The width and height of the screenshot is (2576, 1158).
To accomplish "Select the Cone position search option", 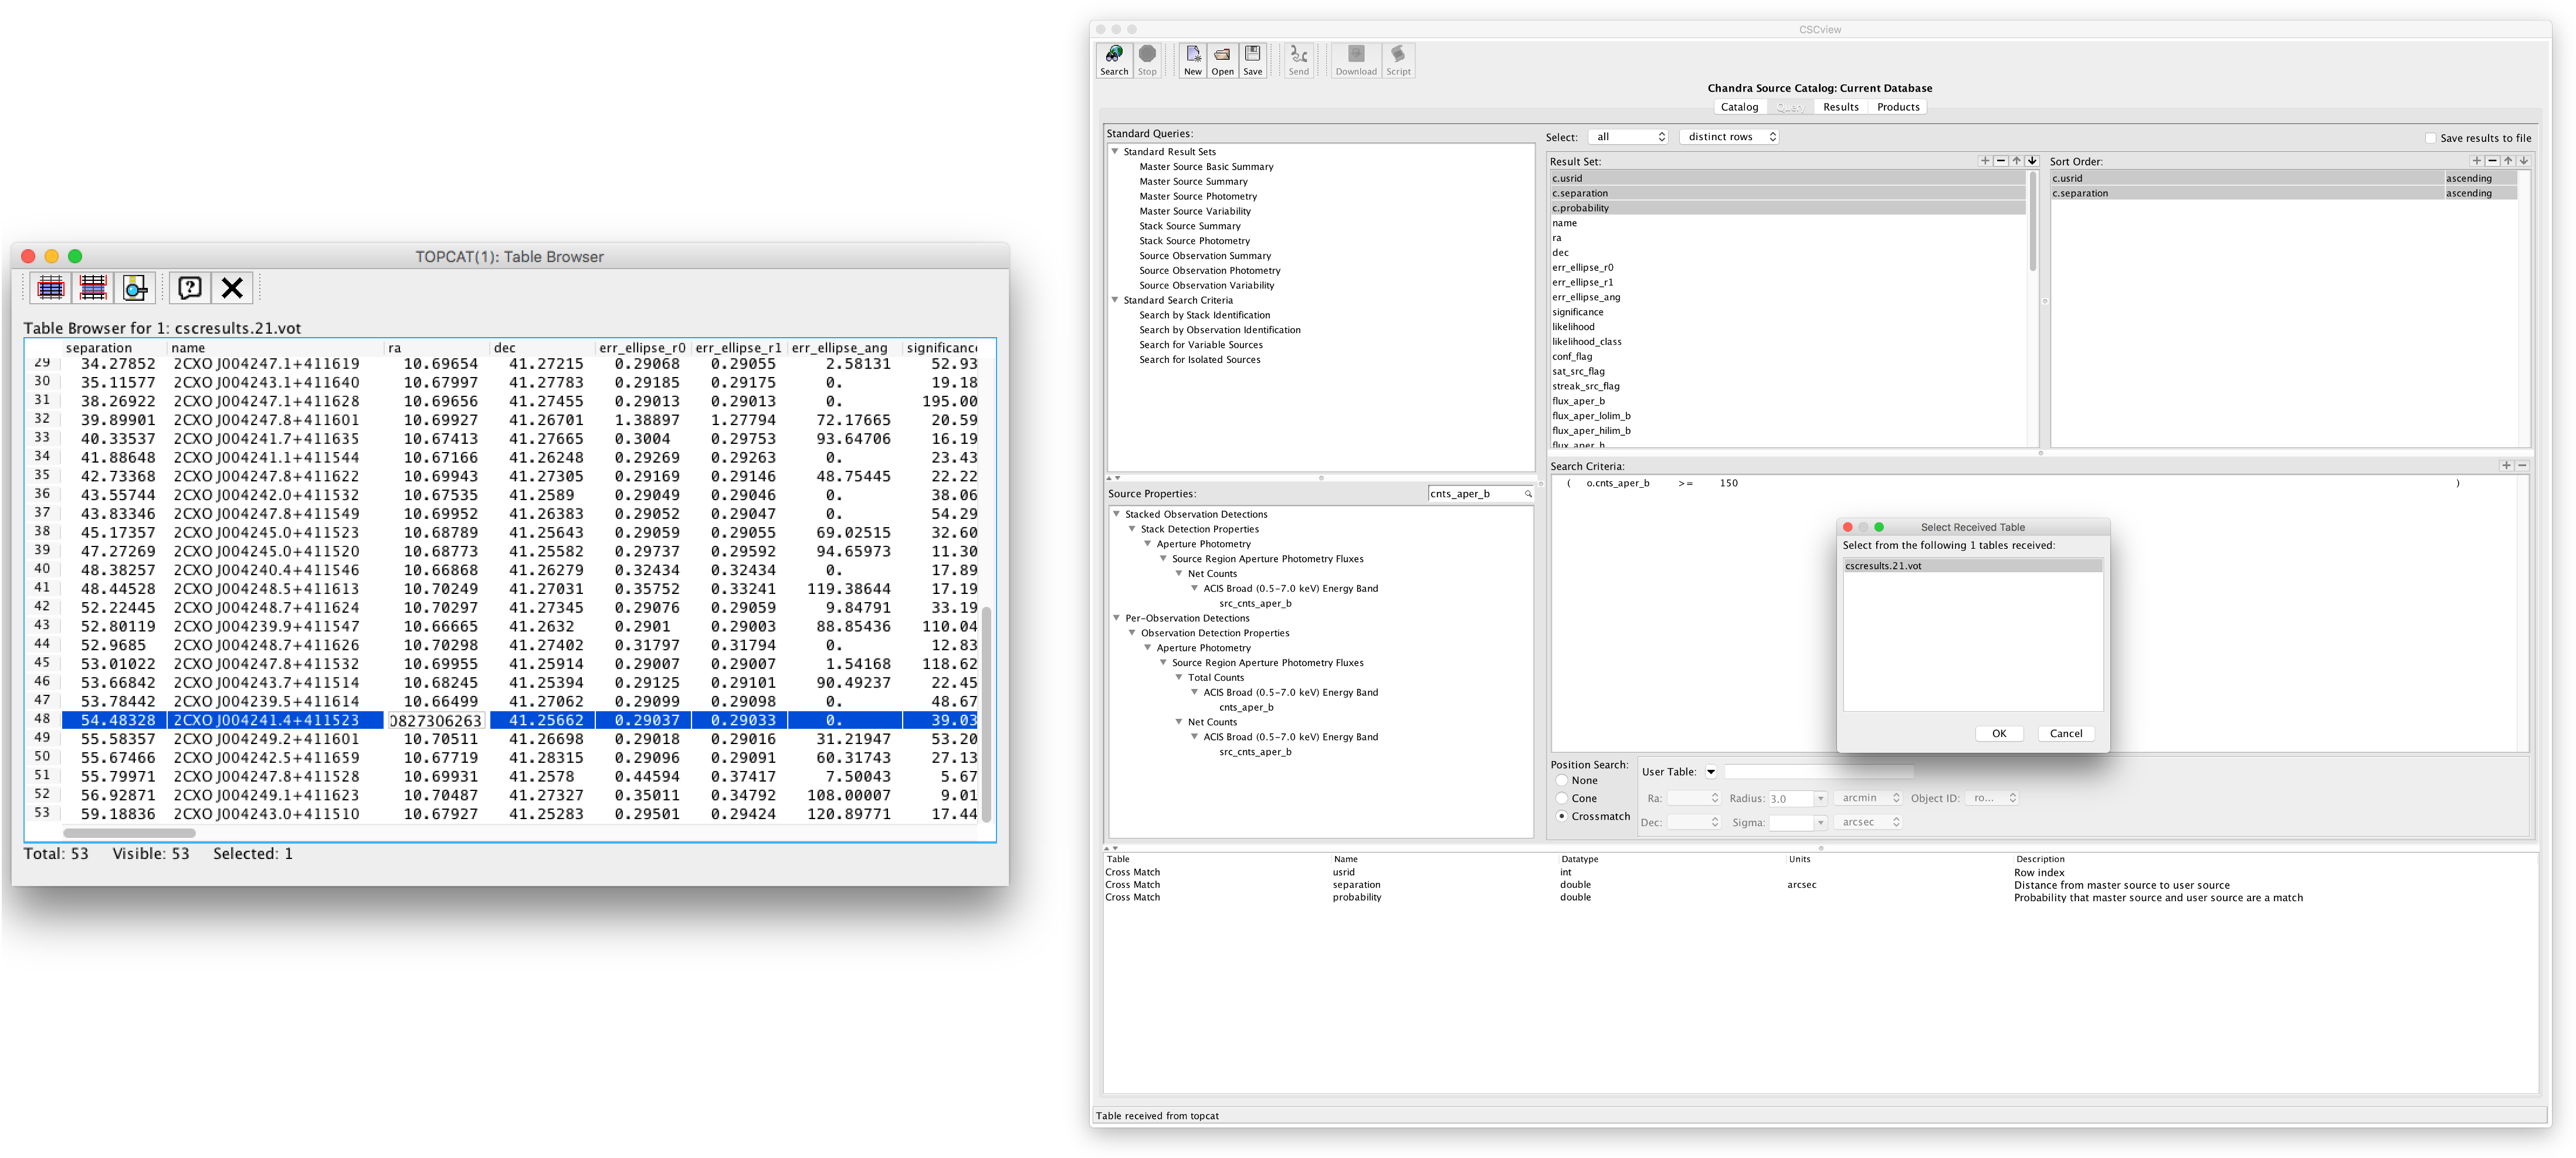I will pos(1561,798).
